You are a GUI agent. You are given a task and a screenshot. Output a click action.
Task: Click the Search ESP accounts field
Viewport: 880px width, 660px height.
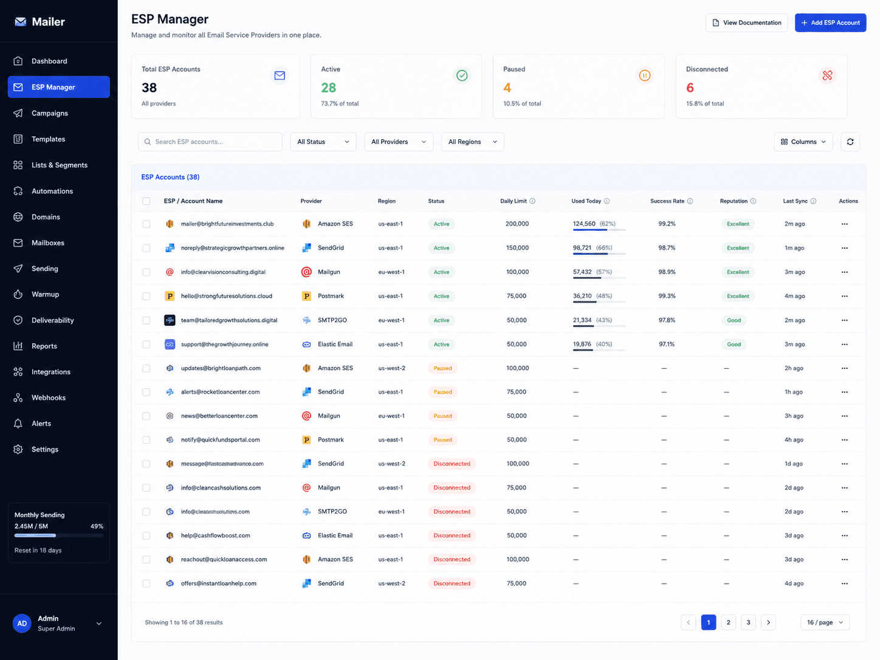(x=210, y=142)
